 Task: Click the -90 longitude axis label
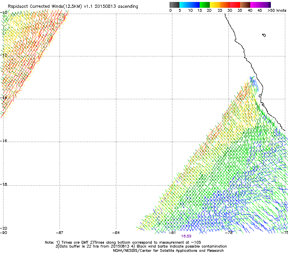click(4, 233)
